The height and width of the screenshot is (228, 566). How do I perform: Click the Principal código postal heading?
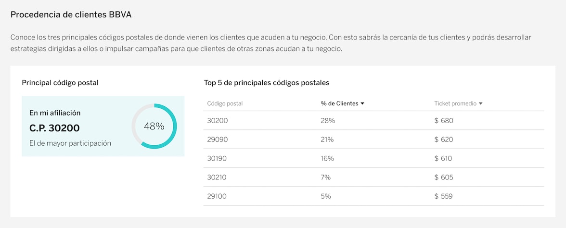coord(60,83)
